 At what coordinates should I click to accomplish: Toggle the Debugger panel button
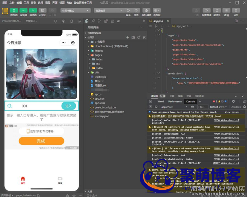click(33, 11)
